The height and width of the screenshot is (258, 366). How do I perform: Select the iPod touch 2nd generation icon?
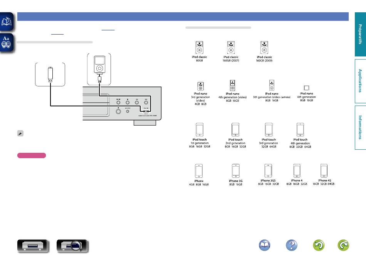235,130
